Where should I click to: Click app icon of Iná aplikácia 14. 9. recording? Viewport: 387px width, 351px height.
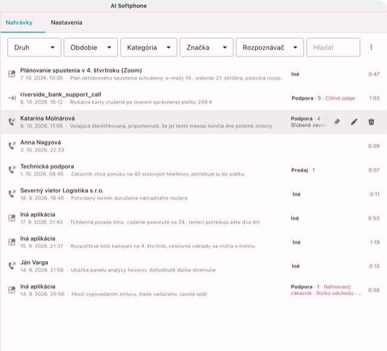[x=12, y=290]
